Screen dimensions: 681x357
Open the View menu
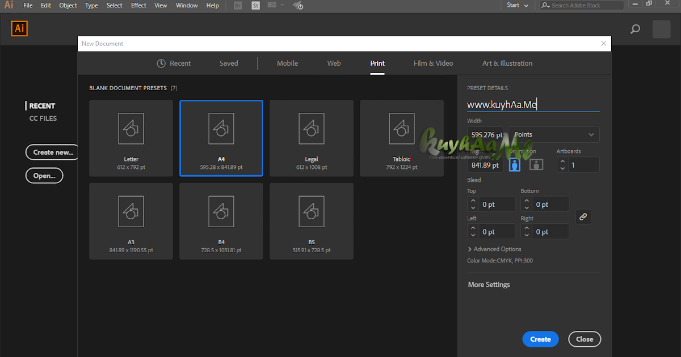click(161, 6)
